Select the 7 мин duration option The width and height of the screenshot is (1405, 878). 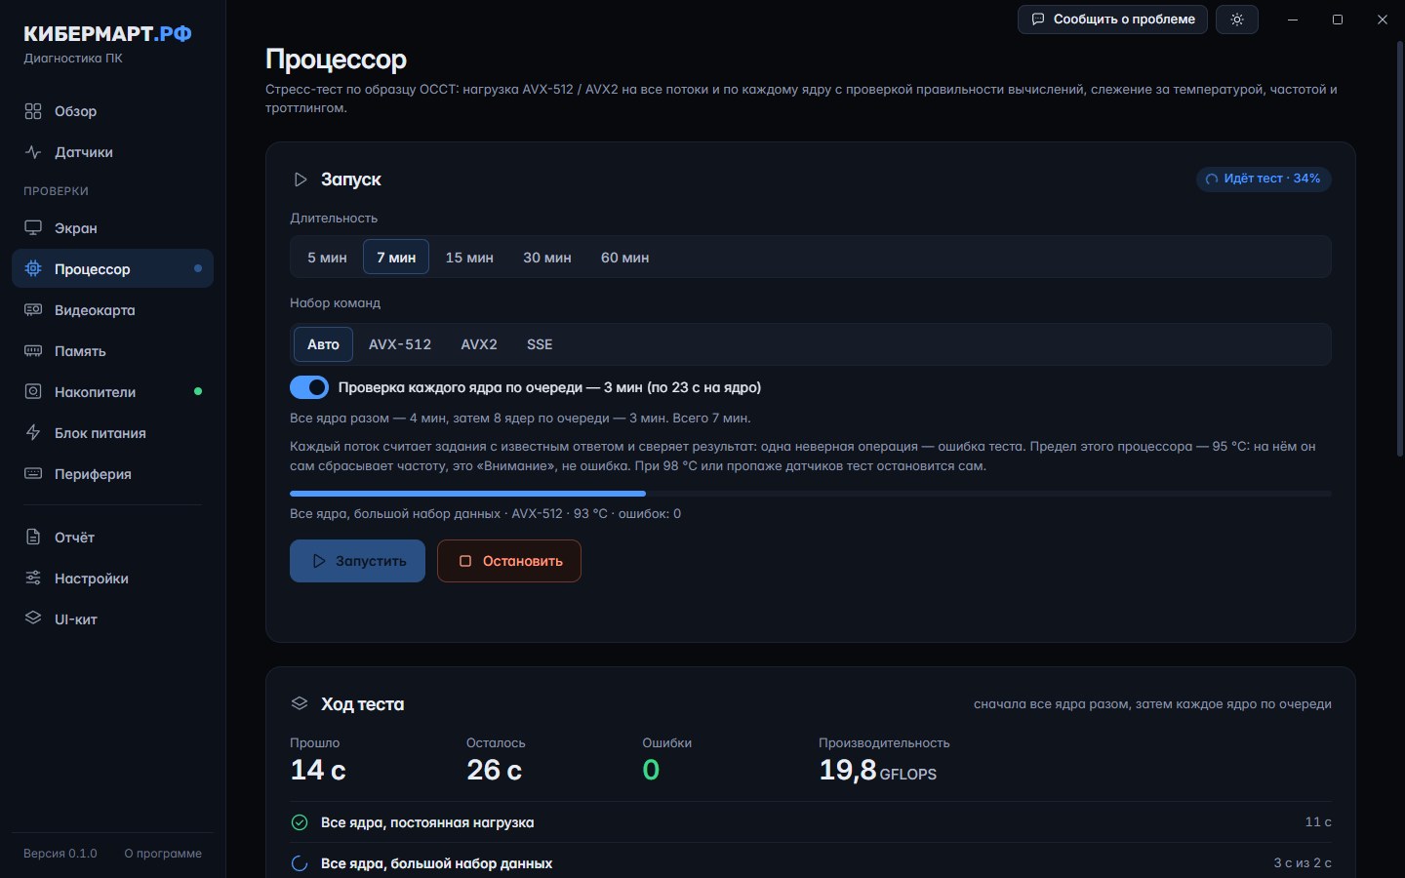396,258
